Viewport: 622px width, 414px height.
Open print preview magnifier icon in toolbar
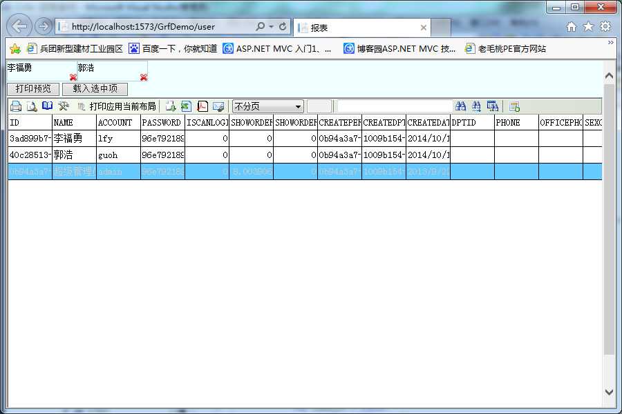tap(32, 106)
